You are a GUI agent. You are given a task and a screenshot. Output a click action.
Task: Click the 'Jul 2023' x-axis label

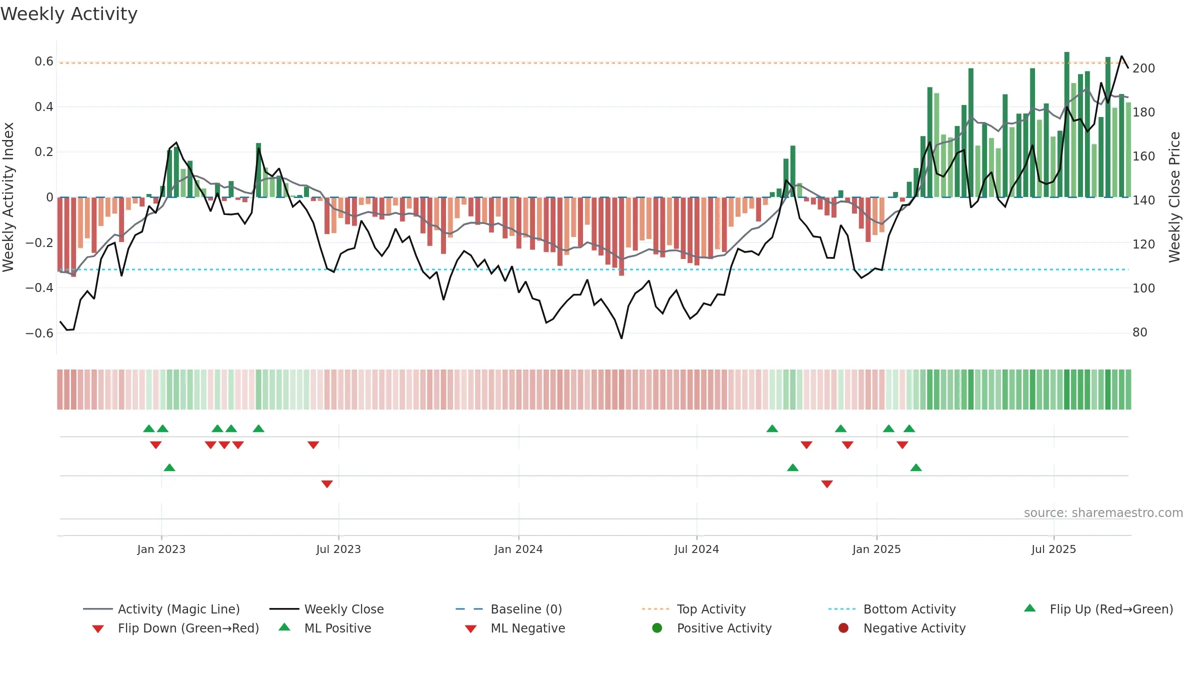pos(338,549)
